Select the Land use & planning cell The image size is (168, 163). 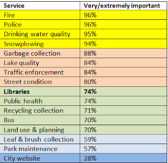pos(40,130)
